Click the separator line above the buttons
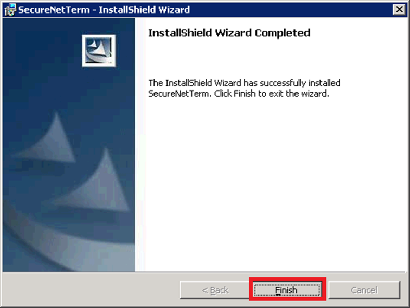This screenshot has width=410, height=308. (x=204, y=272)
